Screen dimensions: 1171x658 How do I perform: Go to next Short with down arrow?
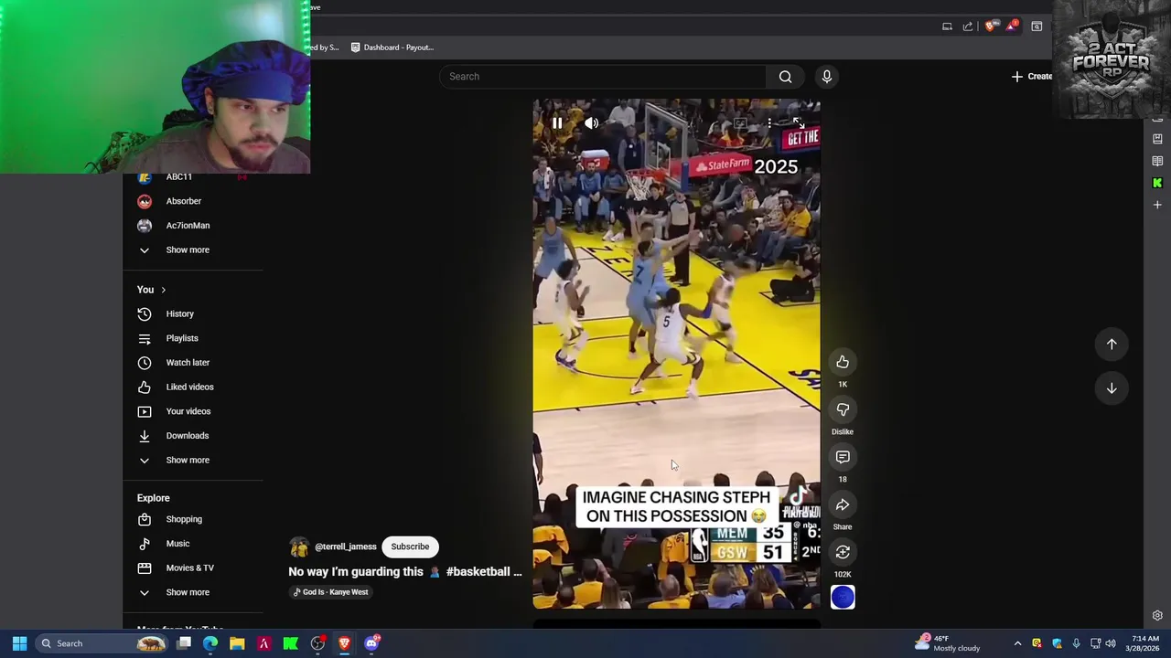click(1112, 388)
